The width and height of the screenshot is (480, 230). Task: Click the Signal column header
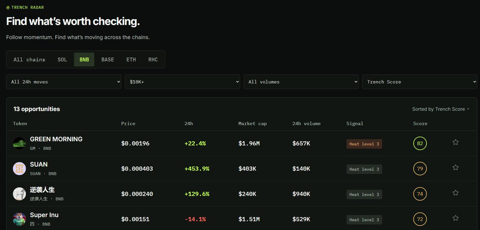(355, 124)
